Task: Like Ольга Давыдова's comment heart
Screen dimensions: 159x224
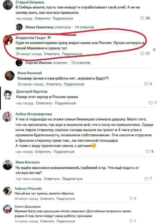Action: tap(131, 221)
